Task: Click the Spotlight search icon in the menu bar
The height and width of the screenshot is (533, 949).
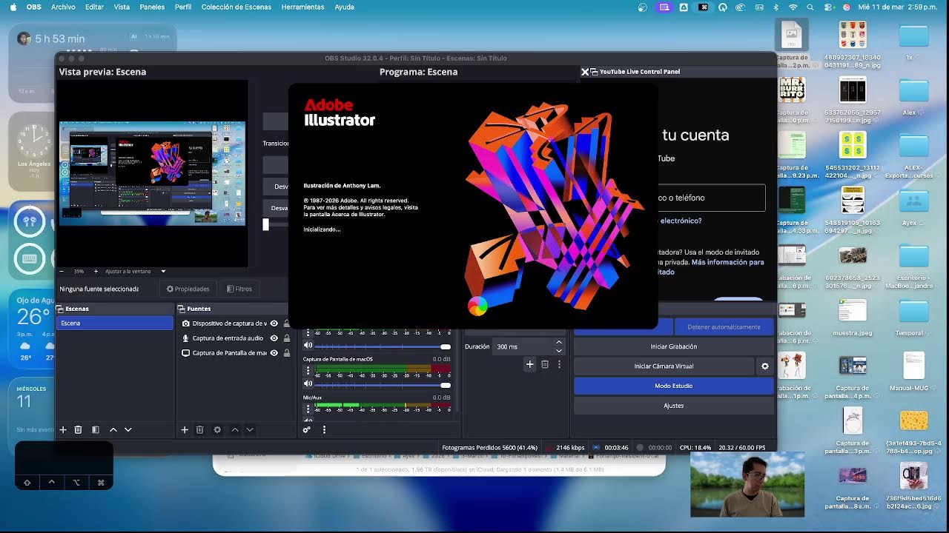Action: click(810, 7)
